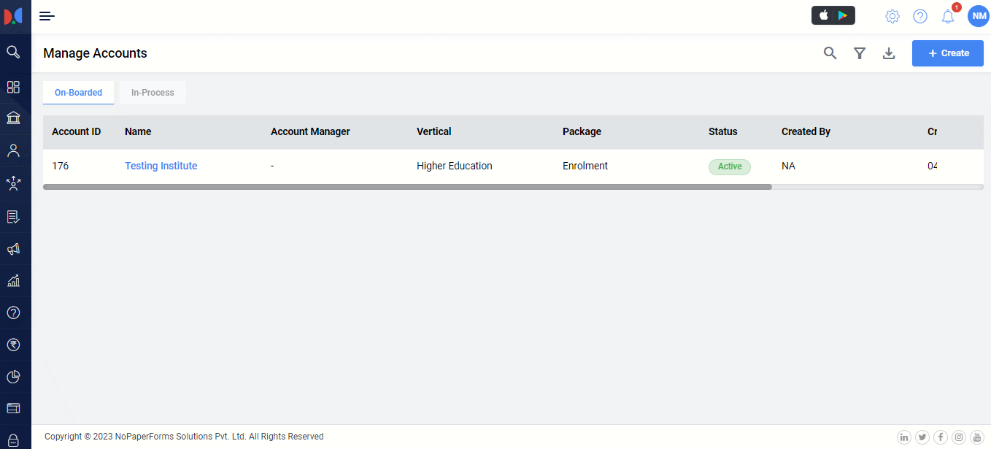The height and width of the screenshot is (449, 991).
Task: Open the card/window icon in sidebar
Action: pos(13,408)
